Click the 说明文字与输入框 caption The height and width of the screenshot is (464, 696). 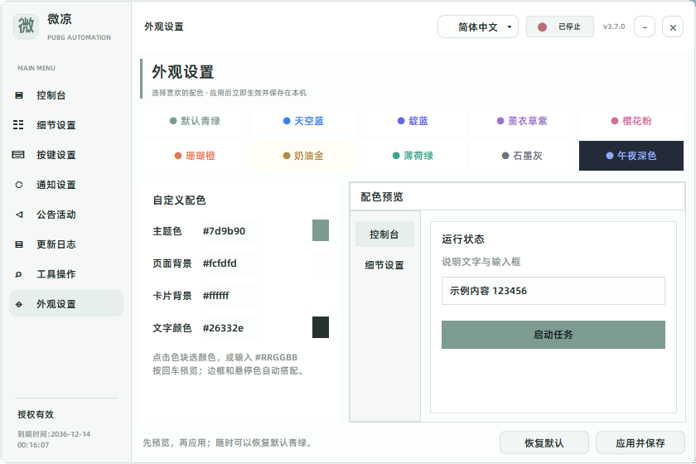click(x=481, y=262)
